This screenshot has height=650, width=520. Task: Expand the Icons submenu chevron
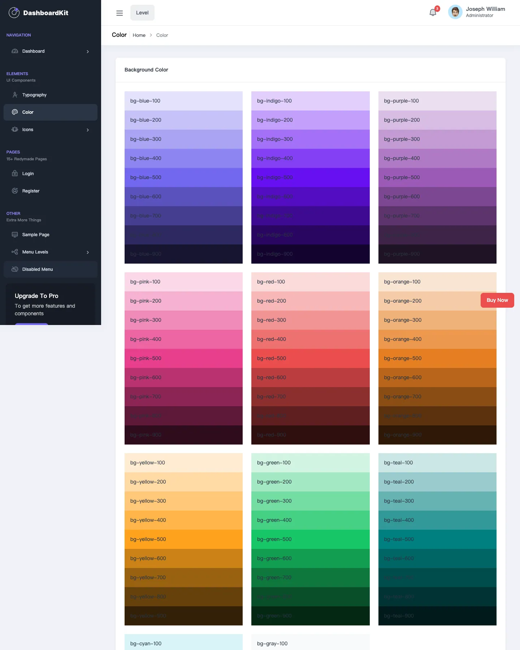88,130
